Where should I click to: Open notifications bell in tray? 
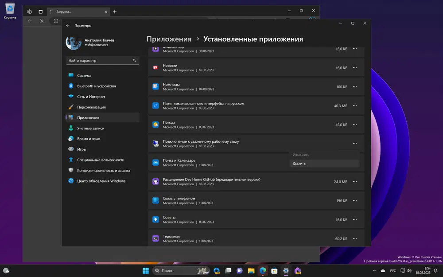[x=435, y=270]
